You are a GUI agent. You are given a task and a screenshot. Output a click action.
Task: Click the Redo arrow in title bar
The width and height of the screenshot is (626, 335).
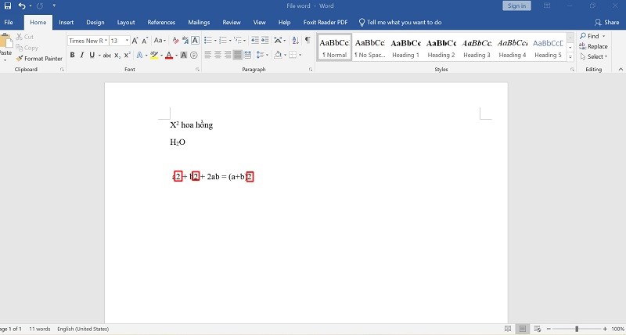(40, 6)
